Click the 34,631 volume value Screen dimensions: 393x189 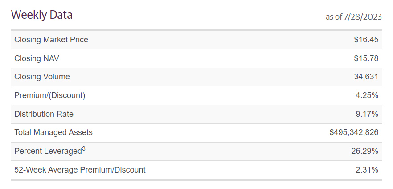tap(366, 77)
